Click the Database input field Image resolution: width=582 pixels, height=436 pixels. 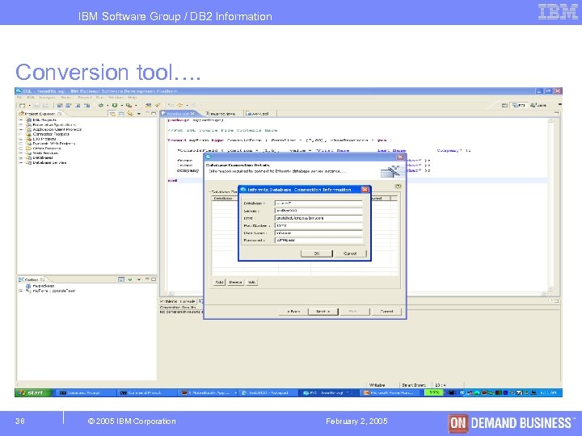[318, 203]
